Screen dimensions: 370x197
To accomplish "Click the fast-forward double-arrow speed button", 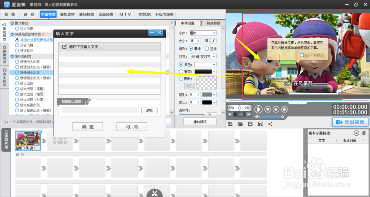I will 249,114.
